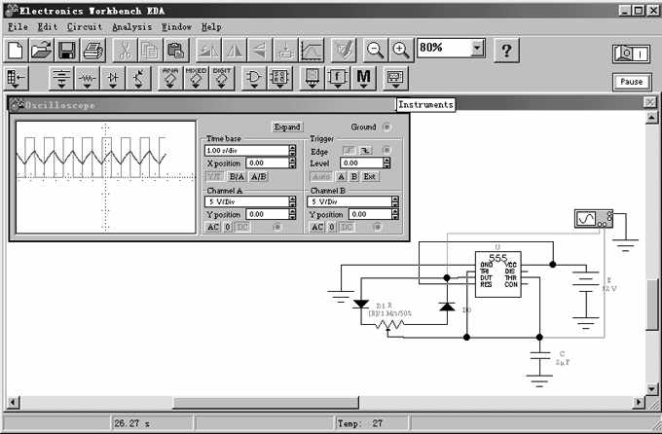Open the 80% zoom dropdown

pos(477,48)
